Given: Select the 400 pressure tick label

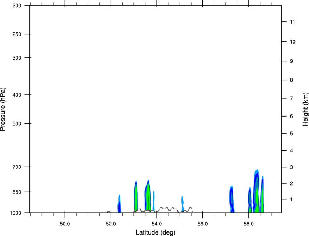Looking at the screenshot, I should (x=17, y=95).
